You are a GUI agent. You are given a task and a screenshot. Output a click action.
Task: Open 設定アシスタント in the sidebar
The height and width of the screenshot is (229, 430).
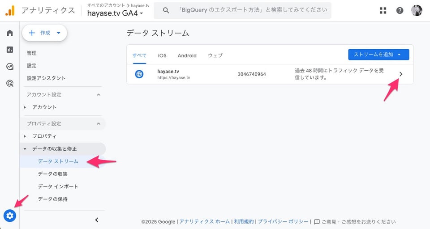coord(46,78)
